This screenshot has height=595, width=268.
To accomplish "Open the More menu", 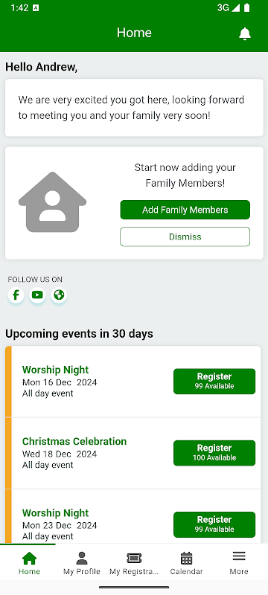I will click(239, 564).
